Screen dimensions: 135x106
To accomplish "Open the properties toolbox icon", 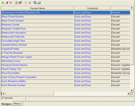I will point(20,3).
